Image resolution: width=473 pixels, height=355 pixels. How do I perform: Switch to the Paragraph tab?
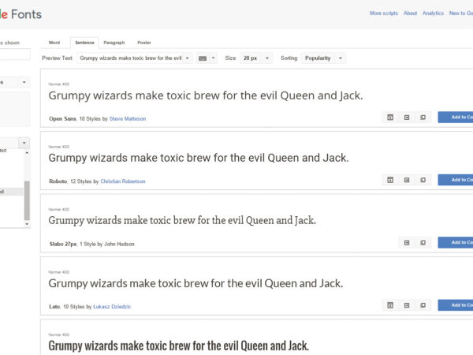pos(114,43)
